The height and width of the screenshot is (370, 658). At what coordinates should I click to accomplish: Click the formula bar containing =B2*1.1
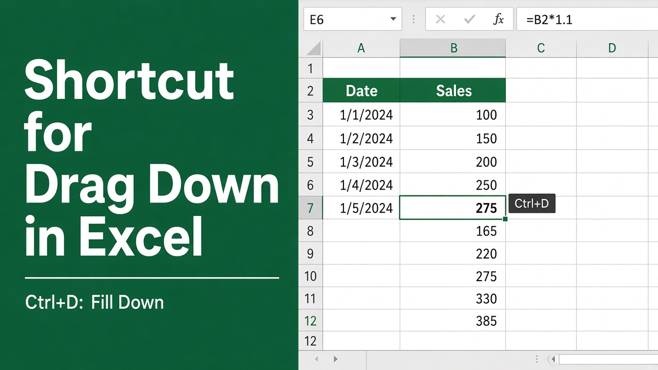tap(587, 20)
